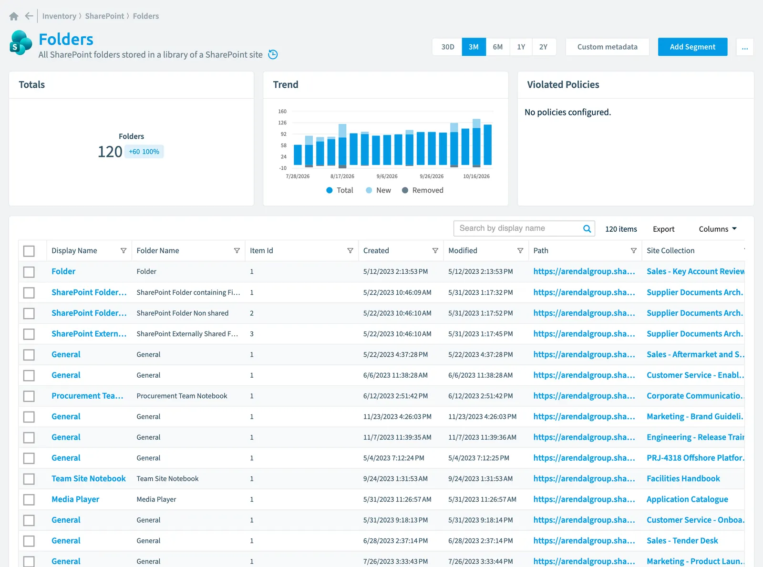
Task: Open the Created column filter
Action: click(x=435, y=251)
